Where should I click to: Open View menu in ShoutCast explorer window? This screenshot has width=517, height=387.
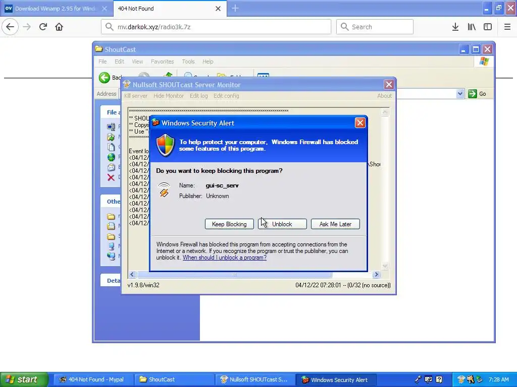click(x=137, y=61)
